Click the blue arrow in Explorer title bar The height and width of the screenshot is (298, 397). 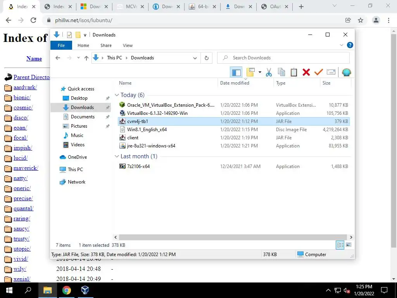pos(57,35)
